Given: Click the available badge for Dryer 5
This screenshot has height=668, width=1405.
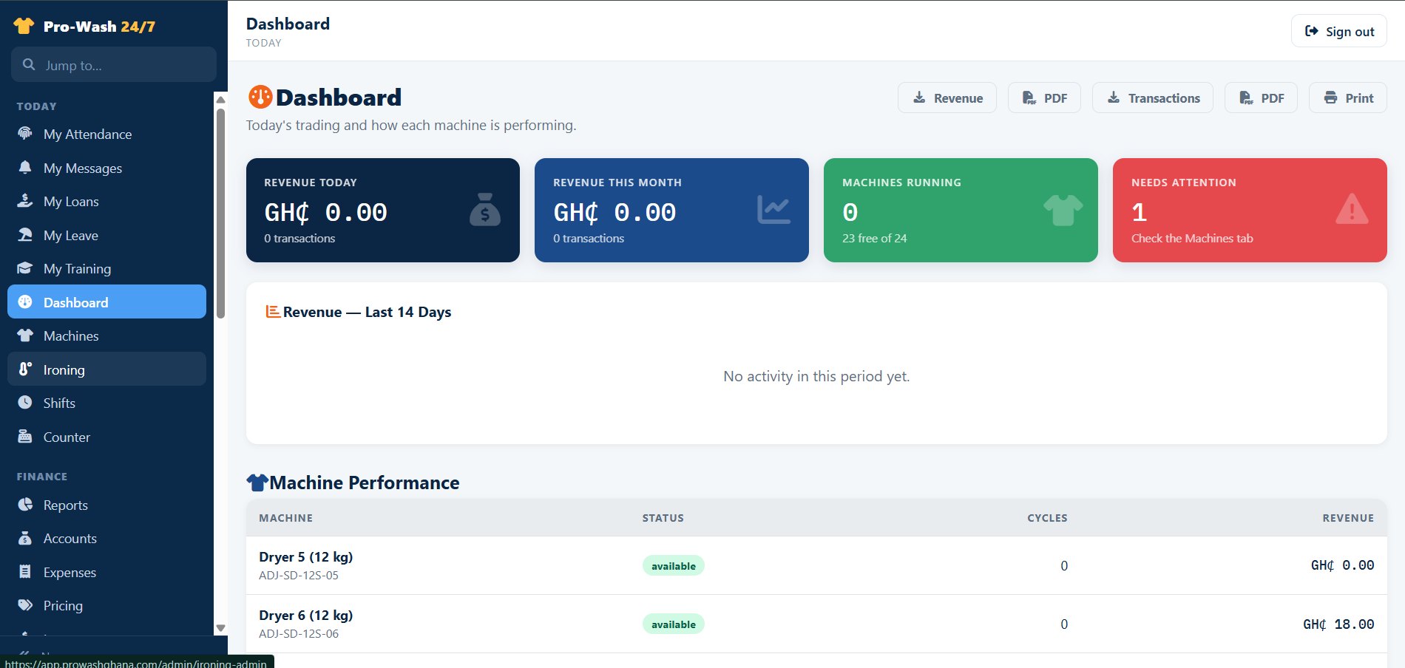Looking at the screenshot, I should (674, 565).
